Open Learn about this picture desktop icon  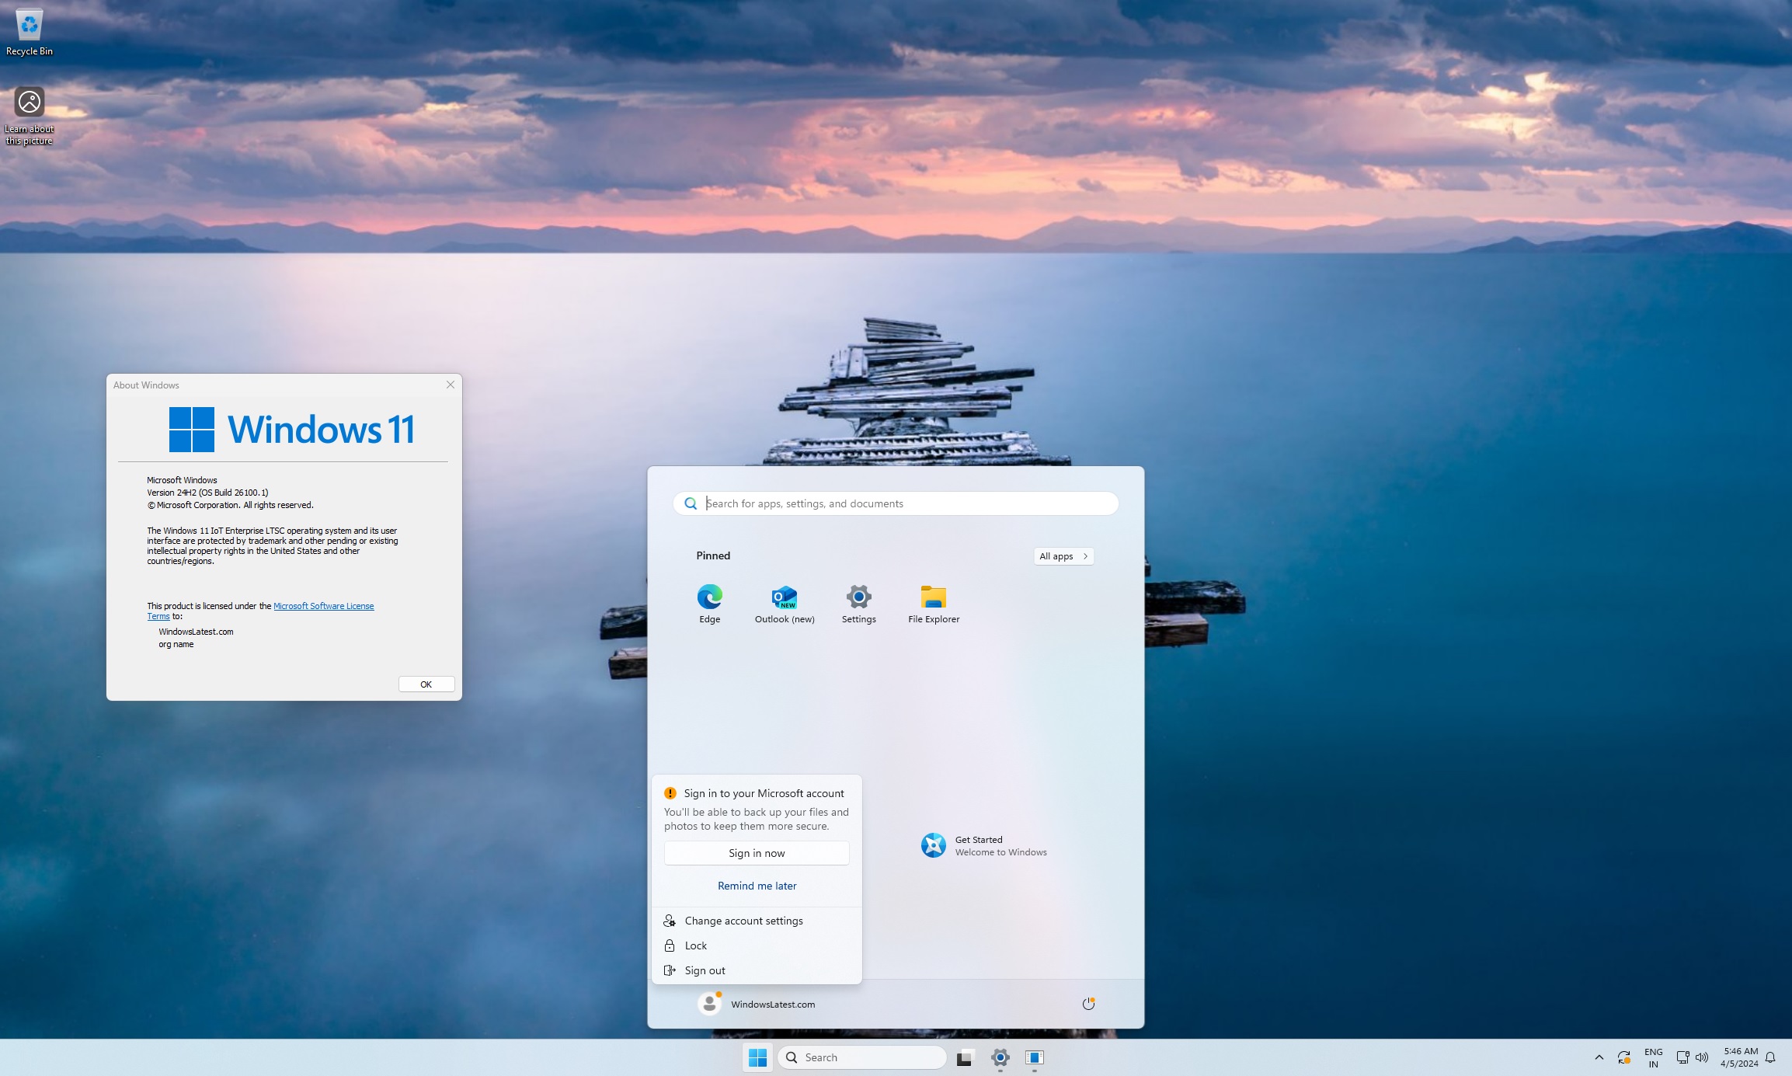click(29, 101)
